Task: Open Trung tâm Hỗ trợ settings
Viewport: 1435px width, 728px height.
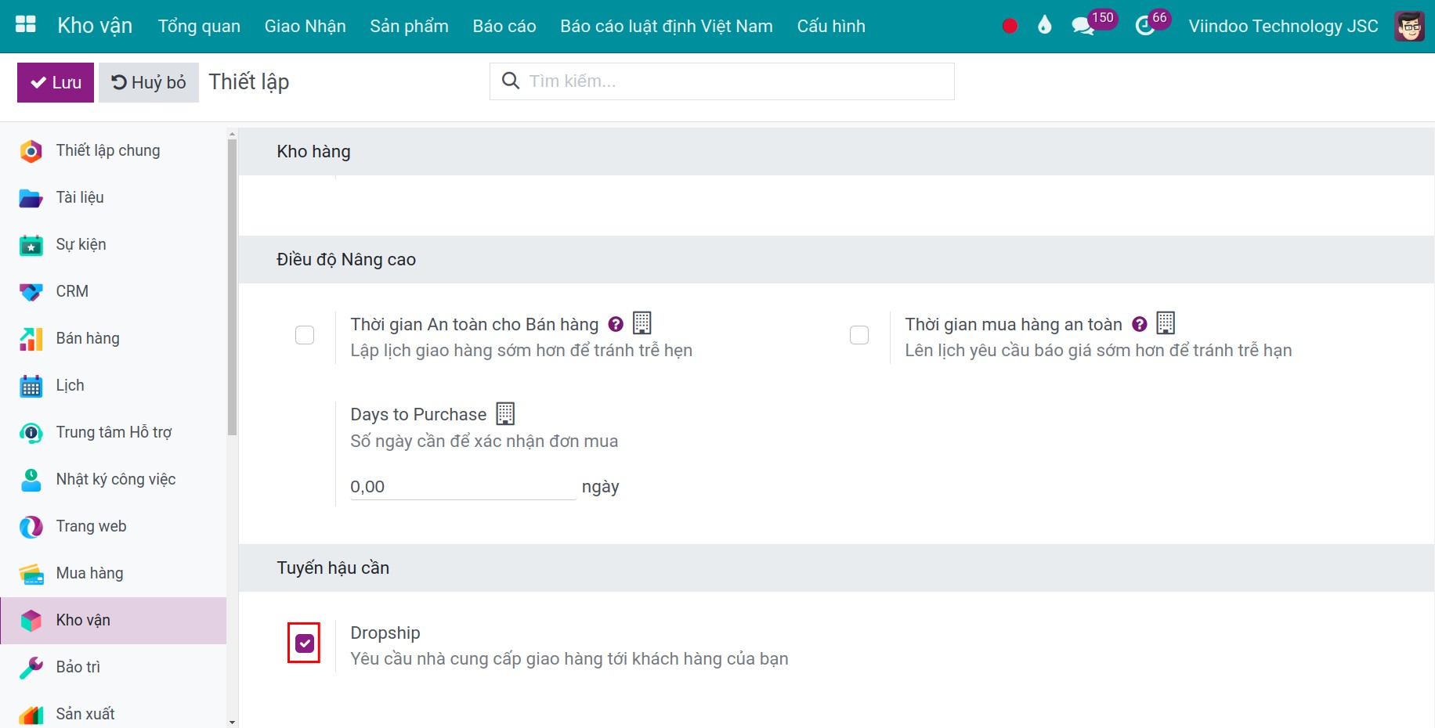Action: click(114, 432)
